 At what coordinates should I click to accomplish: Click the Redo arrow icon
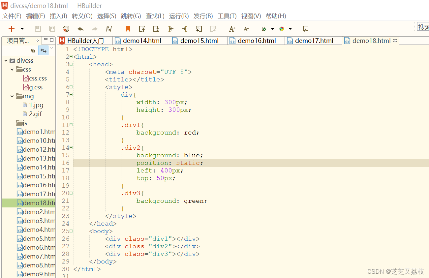coord(95,29)
